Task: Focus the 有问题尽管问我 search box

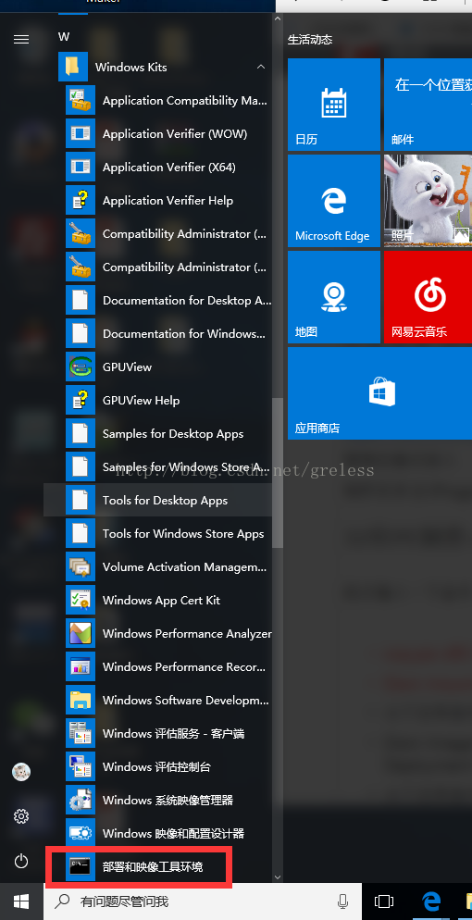Action: (202, 901)
